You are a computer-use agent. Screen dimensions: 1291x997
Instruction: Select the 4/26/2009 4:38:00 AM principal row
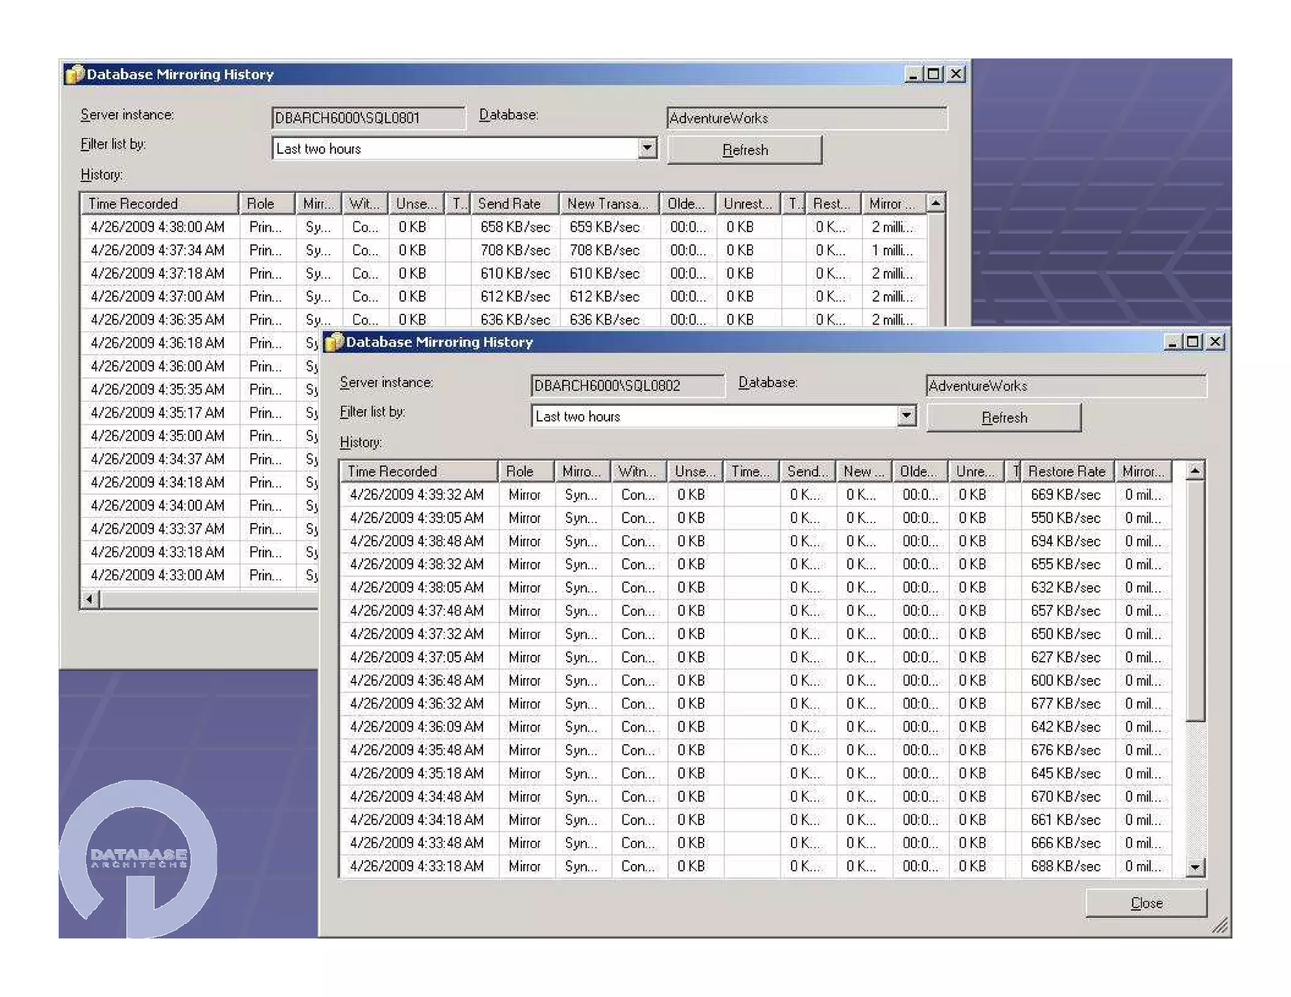tap(157, 227)
